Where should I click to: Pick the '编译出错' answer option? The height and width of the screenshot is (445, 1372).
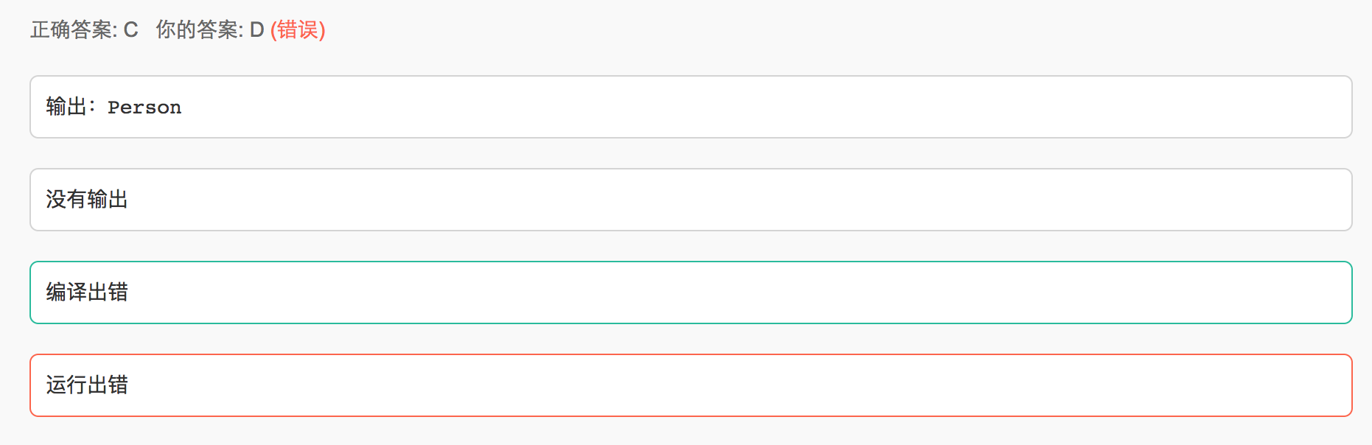coord(690,292)
